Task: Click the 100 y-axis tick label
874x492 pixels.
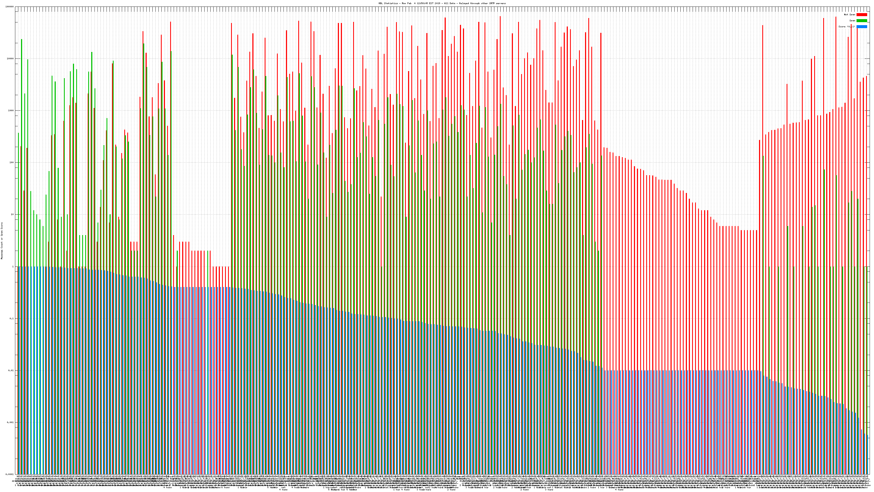Action: (12, 163)
